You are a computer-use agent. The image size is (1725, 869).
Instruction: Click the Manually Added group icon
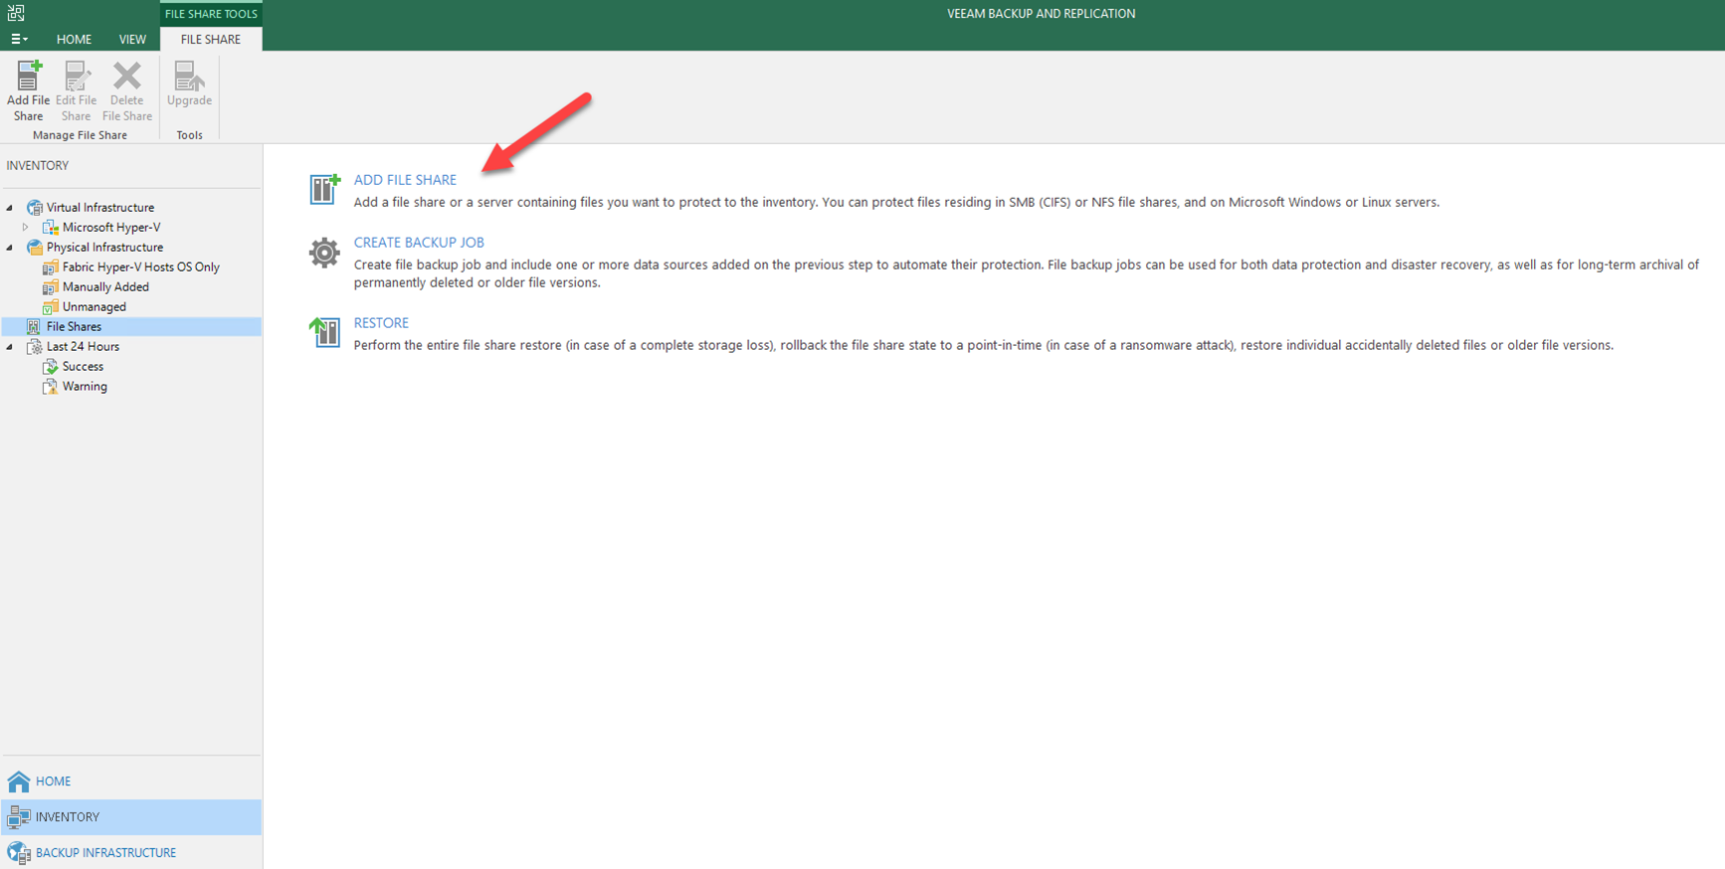pyautogui.click(x=51, y=287)
